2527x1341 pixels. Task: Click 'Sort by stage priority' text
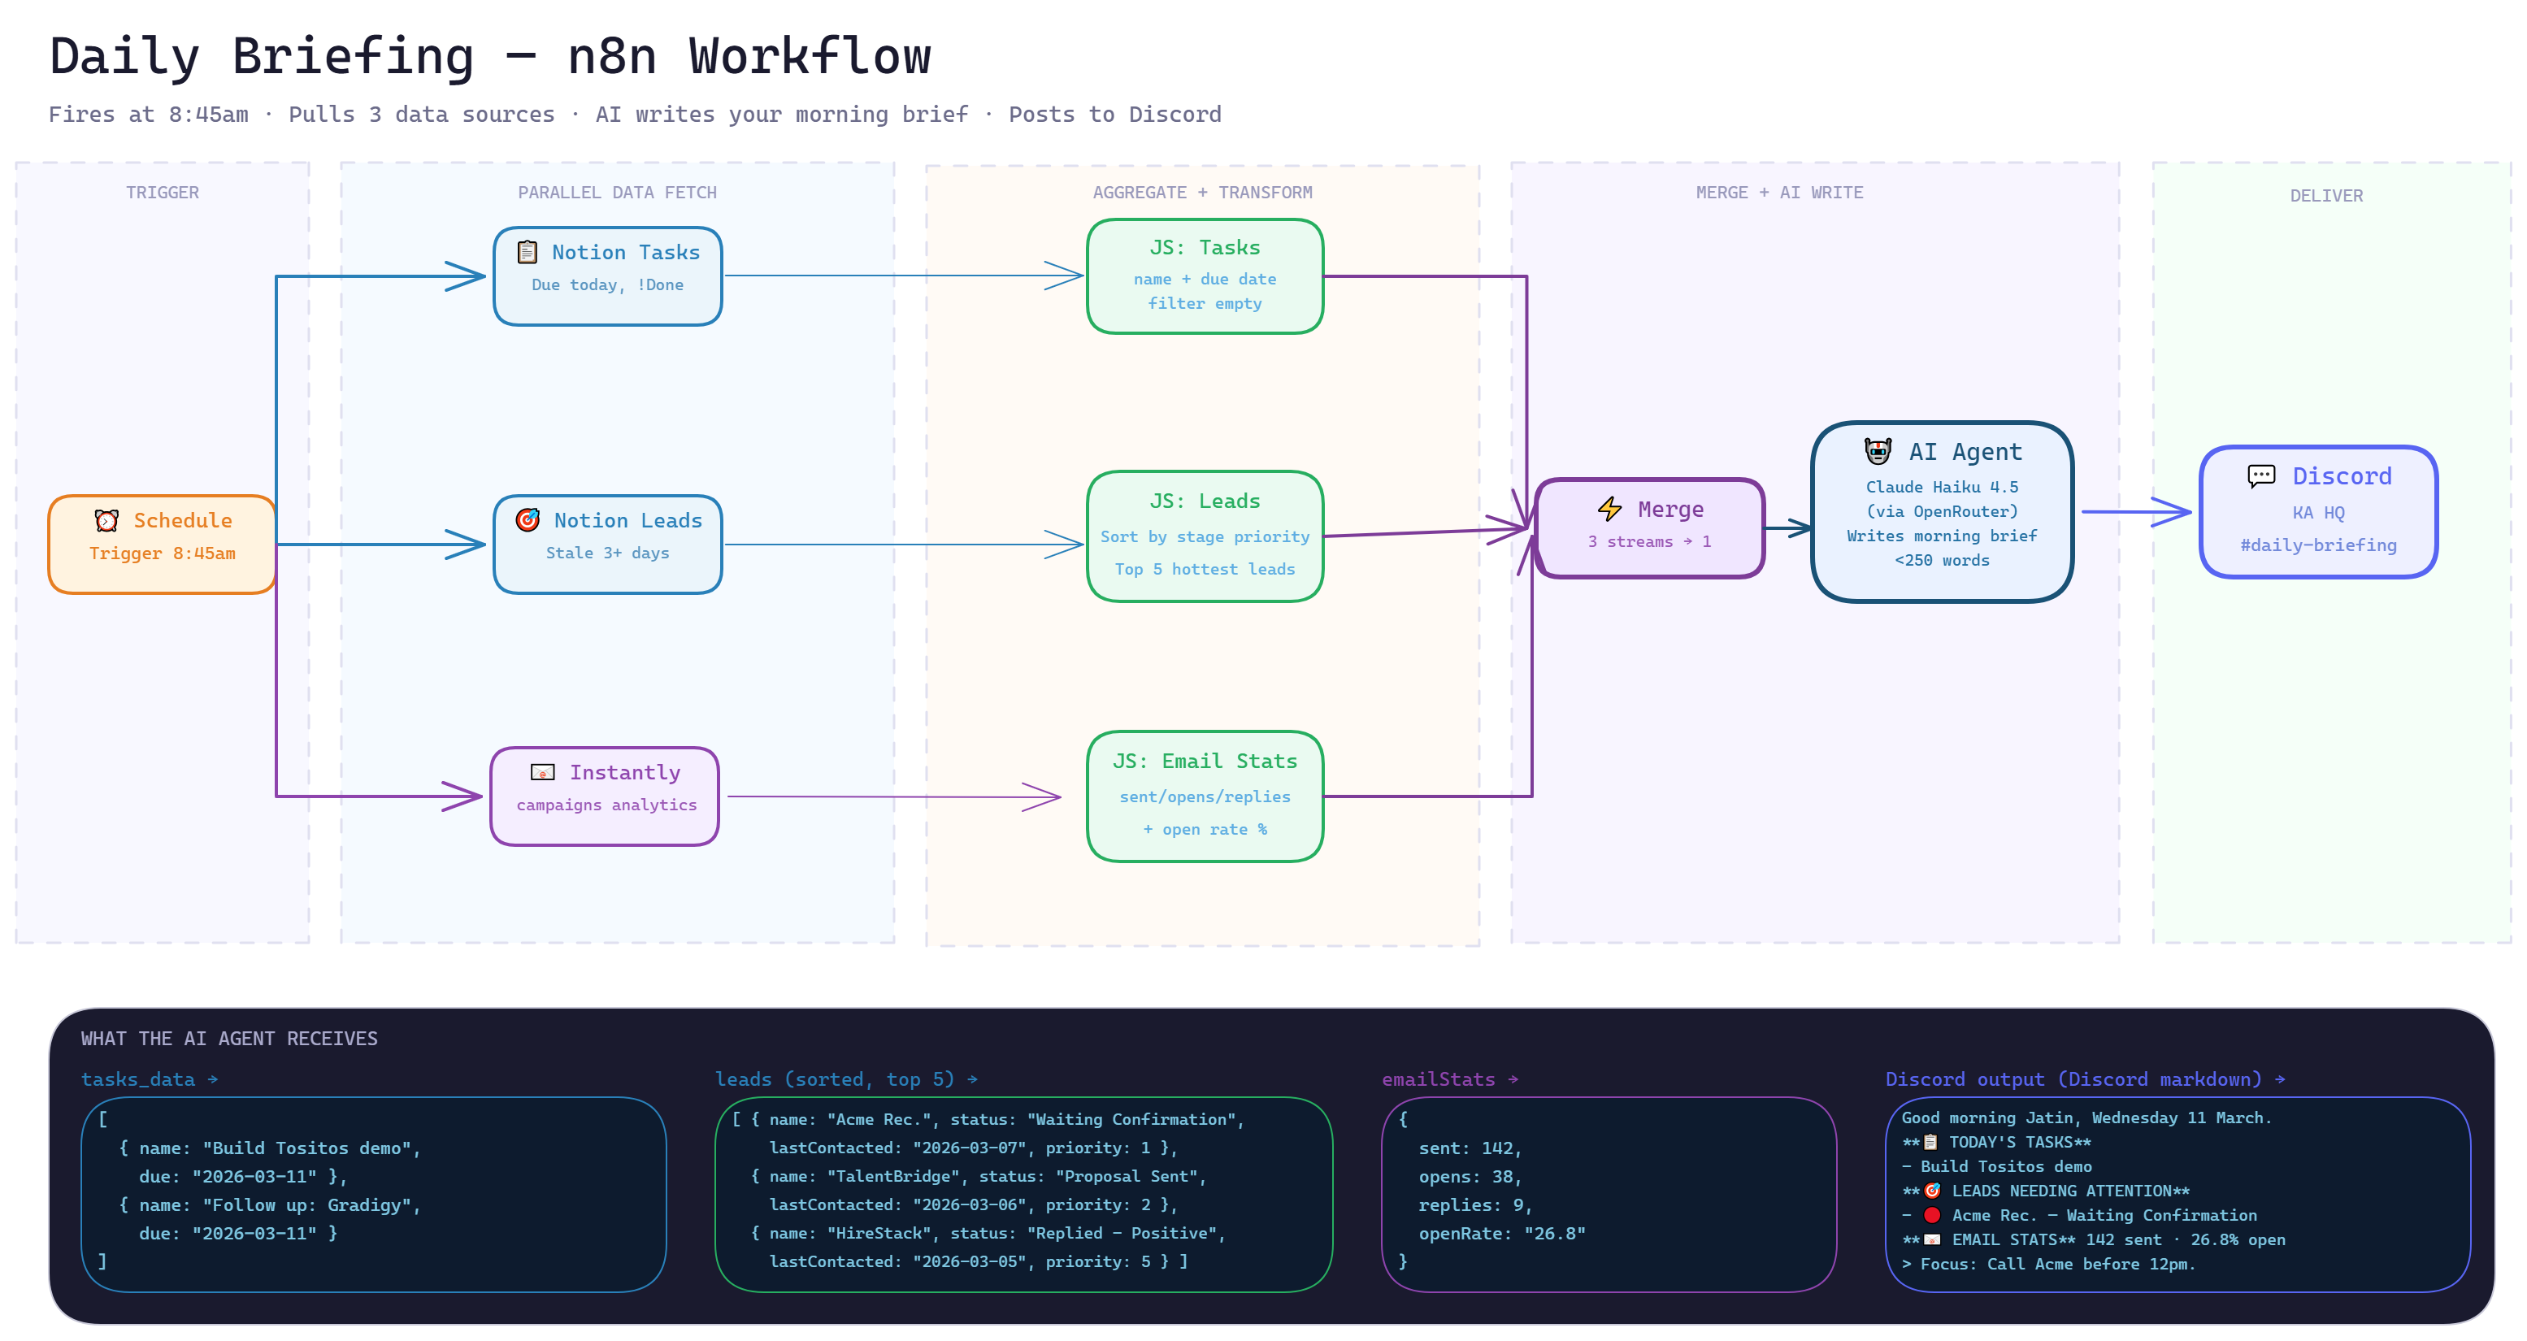1205,536
